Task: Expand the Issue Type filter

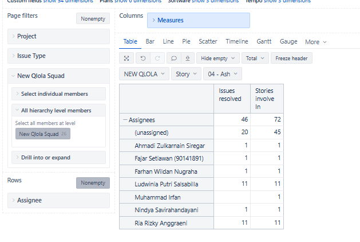Action: tap(60, 56)
